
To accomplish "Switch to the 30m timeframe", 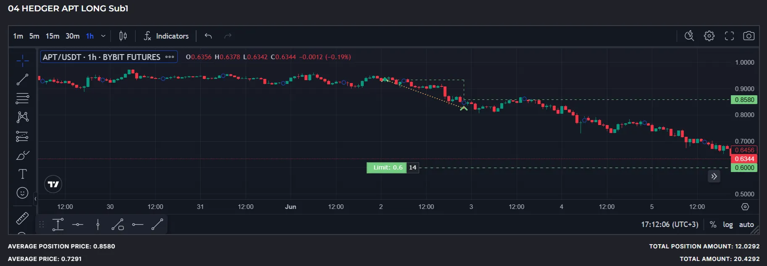I will (73, 36).
